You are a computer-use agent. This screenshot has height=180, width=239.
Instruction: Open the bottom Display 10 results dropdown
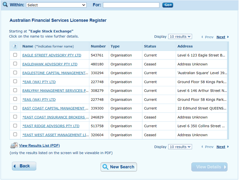(180, 147)
